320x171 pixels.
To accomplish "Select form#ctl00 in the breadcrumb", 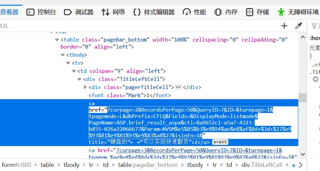I will coord(16,165).
